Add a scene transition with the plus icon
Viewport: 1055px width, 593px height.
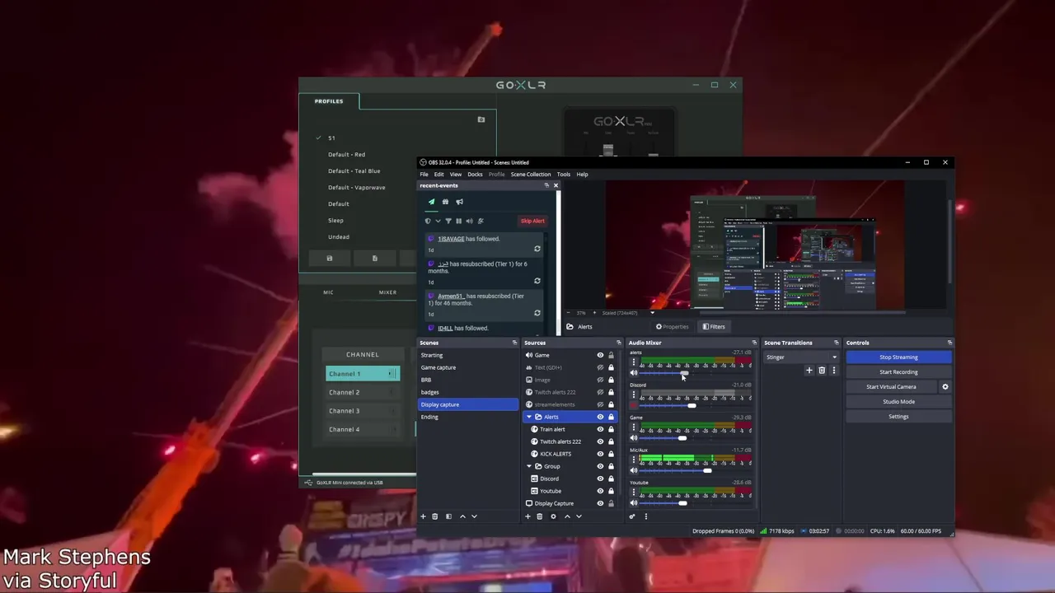(x=809, y=371)
